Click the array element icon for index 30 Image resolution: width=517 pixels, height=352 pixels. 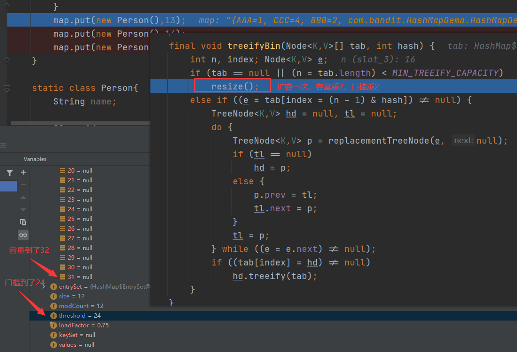(x=62, y=267)
